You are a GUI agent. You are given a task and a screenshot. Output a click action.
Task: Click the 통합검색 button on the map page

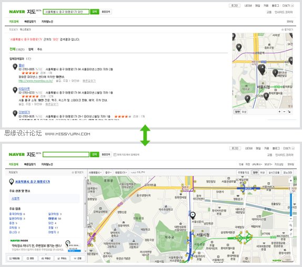[106, 154]
